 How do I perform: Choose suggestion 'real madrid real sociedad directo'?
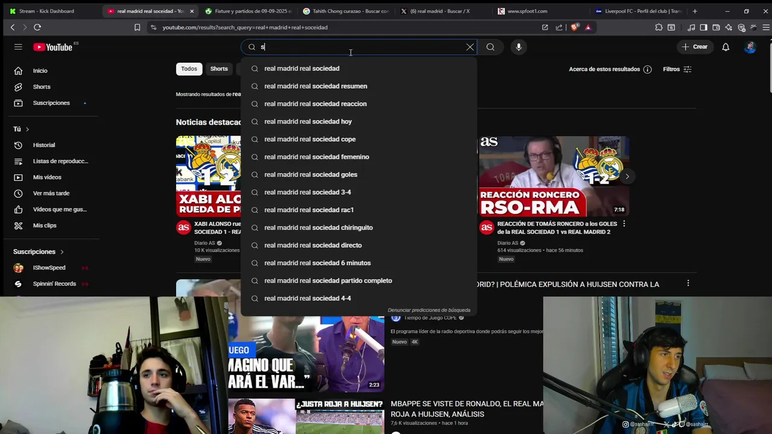click(x=359, y=245)
